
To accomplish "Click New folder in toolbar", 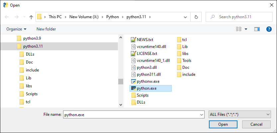I will pos(46,29).
